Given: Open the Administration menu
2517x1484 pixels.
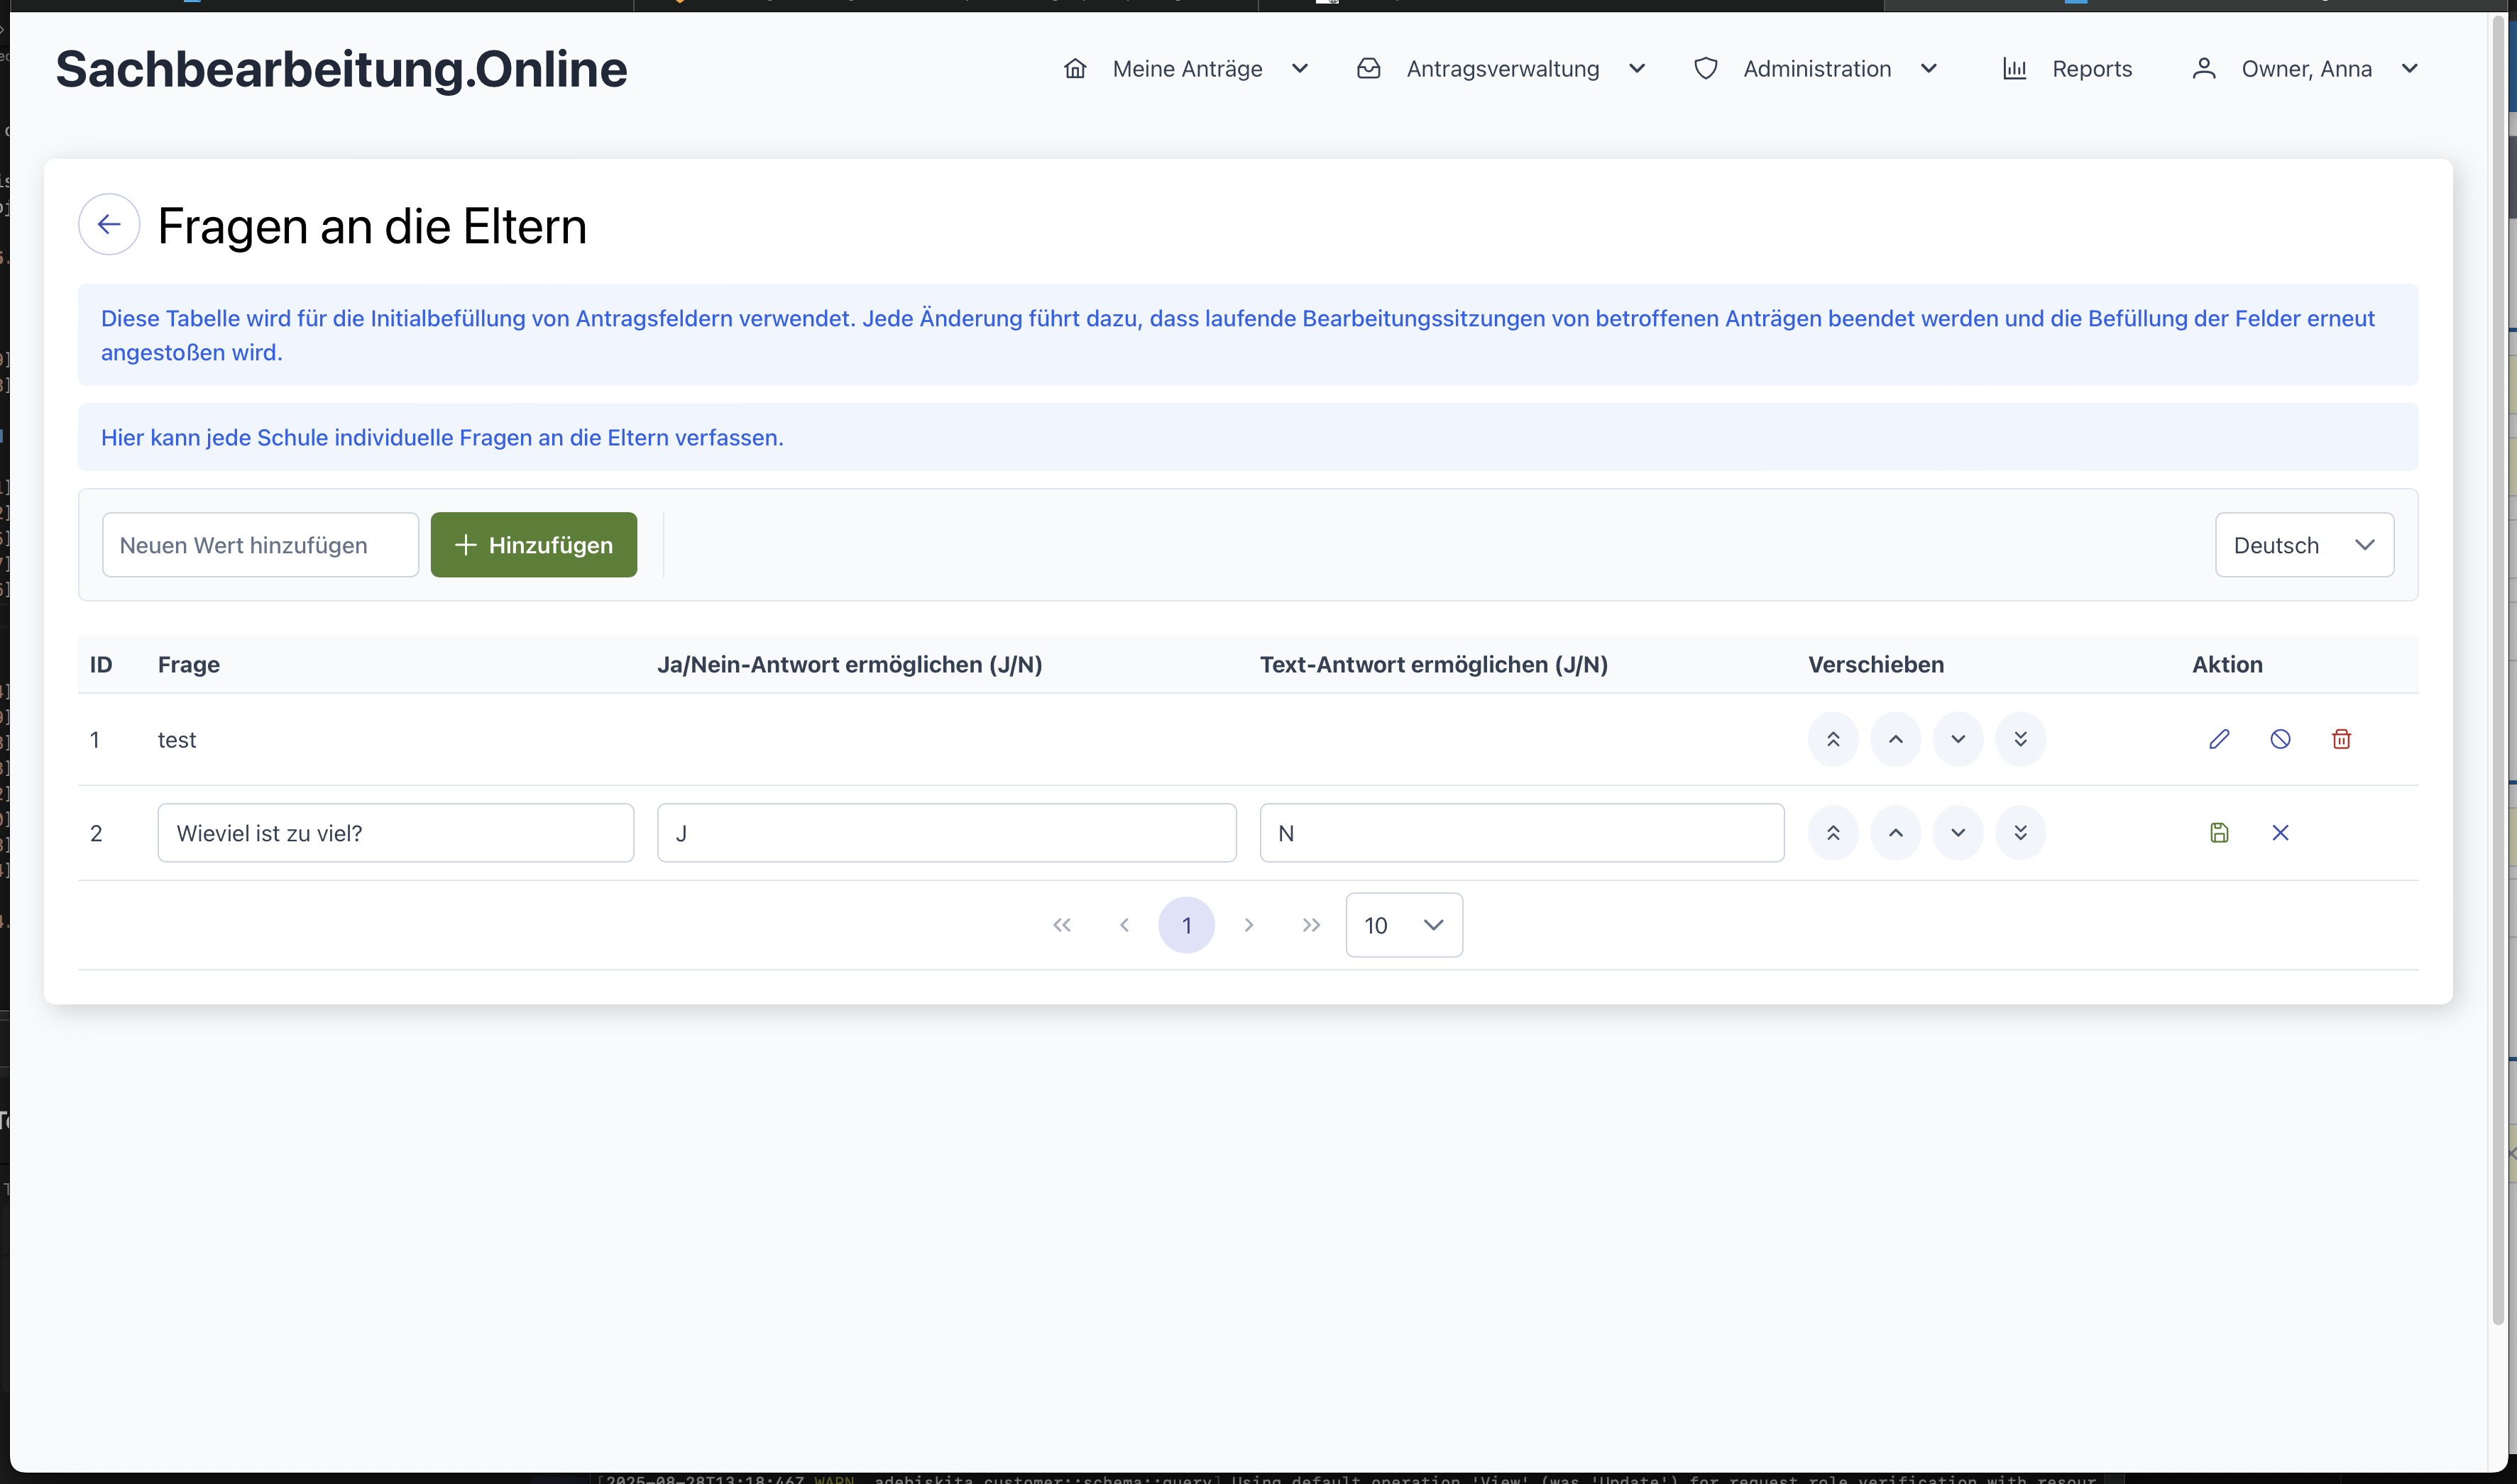Looking at the screenshot, I should pyautogui.click(x=1816, y=69).
